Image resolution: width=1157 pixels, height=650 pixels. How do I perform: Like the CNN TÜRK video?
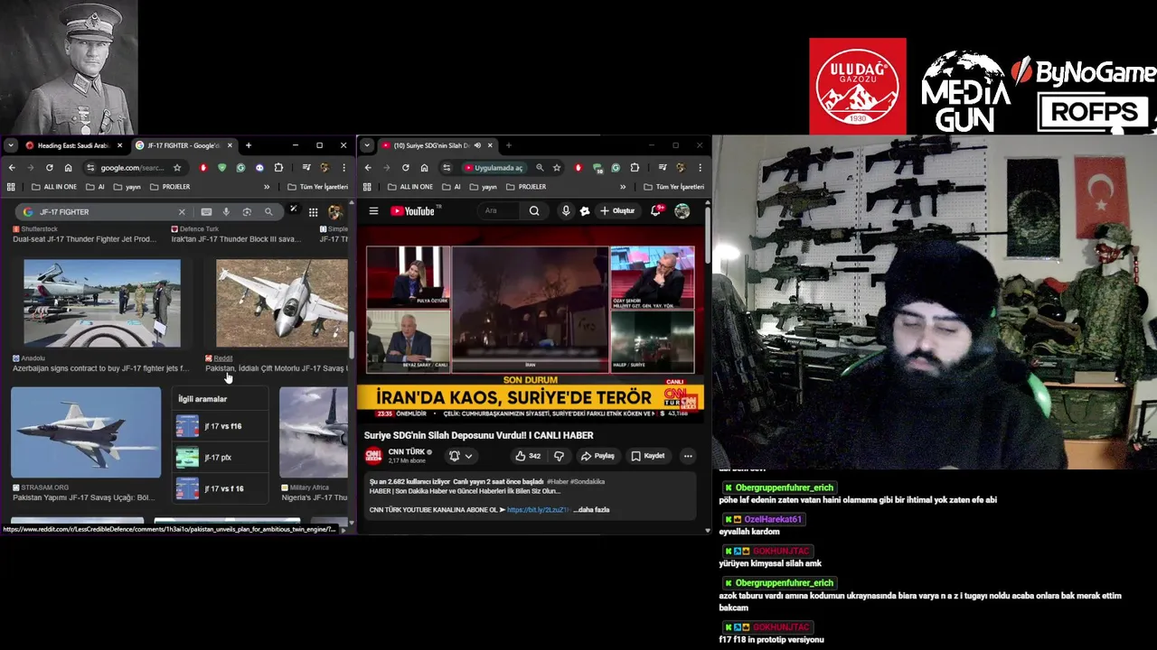(x=527, y=456)
